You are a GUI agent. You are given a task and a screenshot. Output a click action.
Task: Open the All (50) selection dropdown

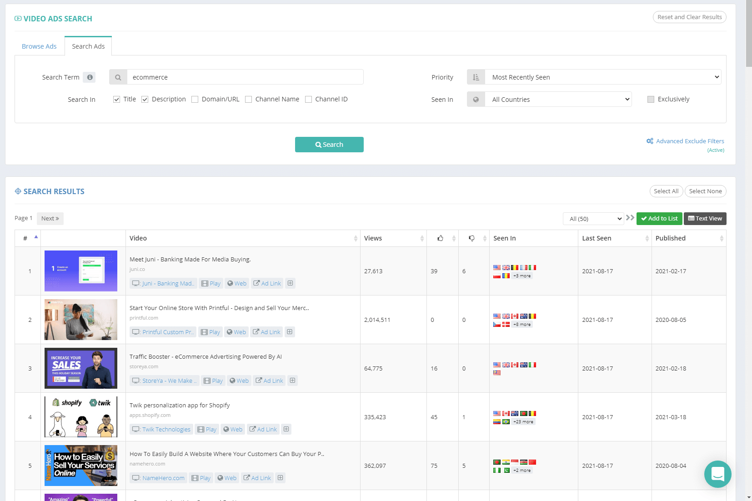tap(593, 219)
